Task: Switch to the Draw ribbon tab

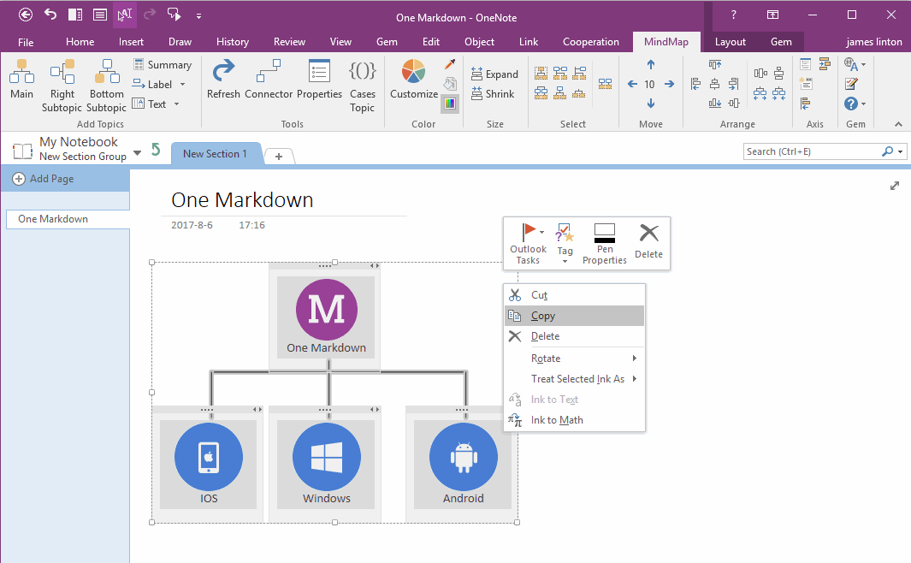Action: click(x=180, y=42)
